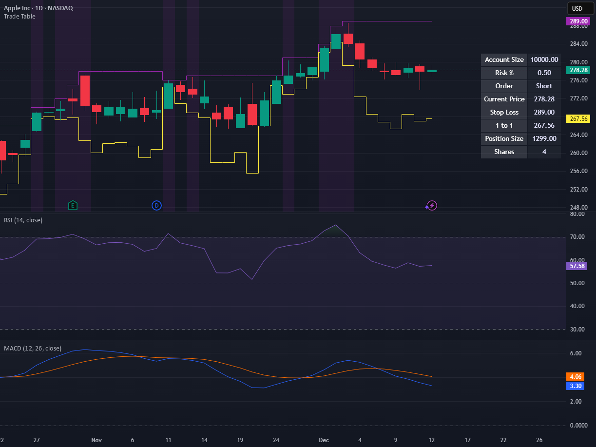Click the Current Price table cell
Viewport: 596px width, 447px height.
pos(504,99)
